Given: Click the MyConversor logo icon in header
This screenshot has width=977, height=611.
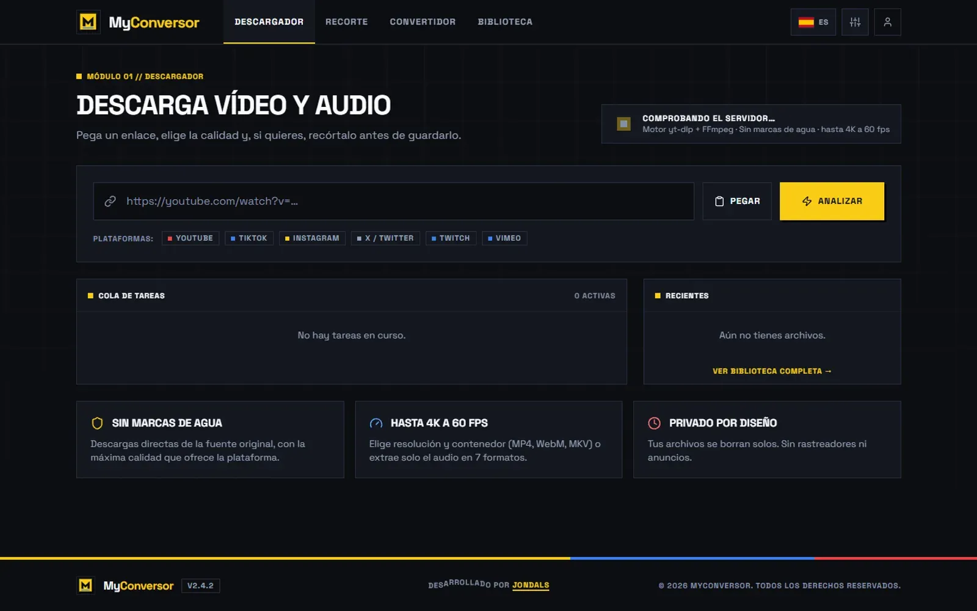Looking at the screenshot, I should [89, 22].
